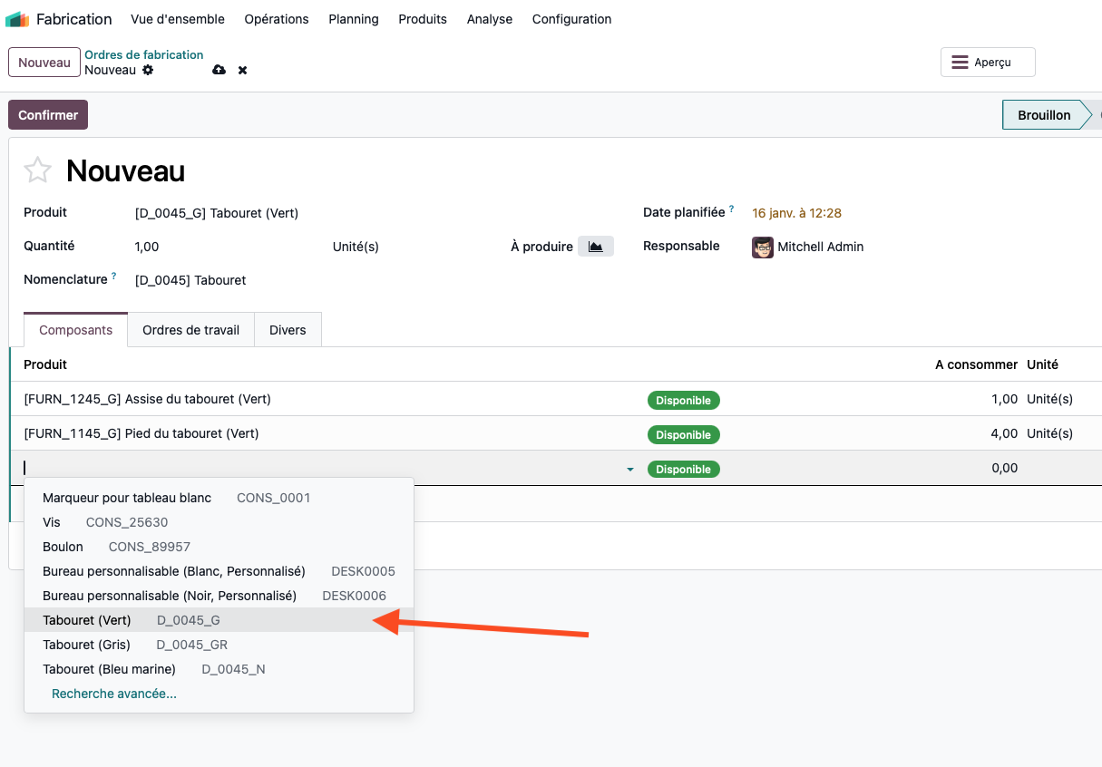Click the help question mark next to Nomenclature
The height and width of the screenshot is (767, 1102).
click(113, 277)
